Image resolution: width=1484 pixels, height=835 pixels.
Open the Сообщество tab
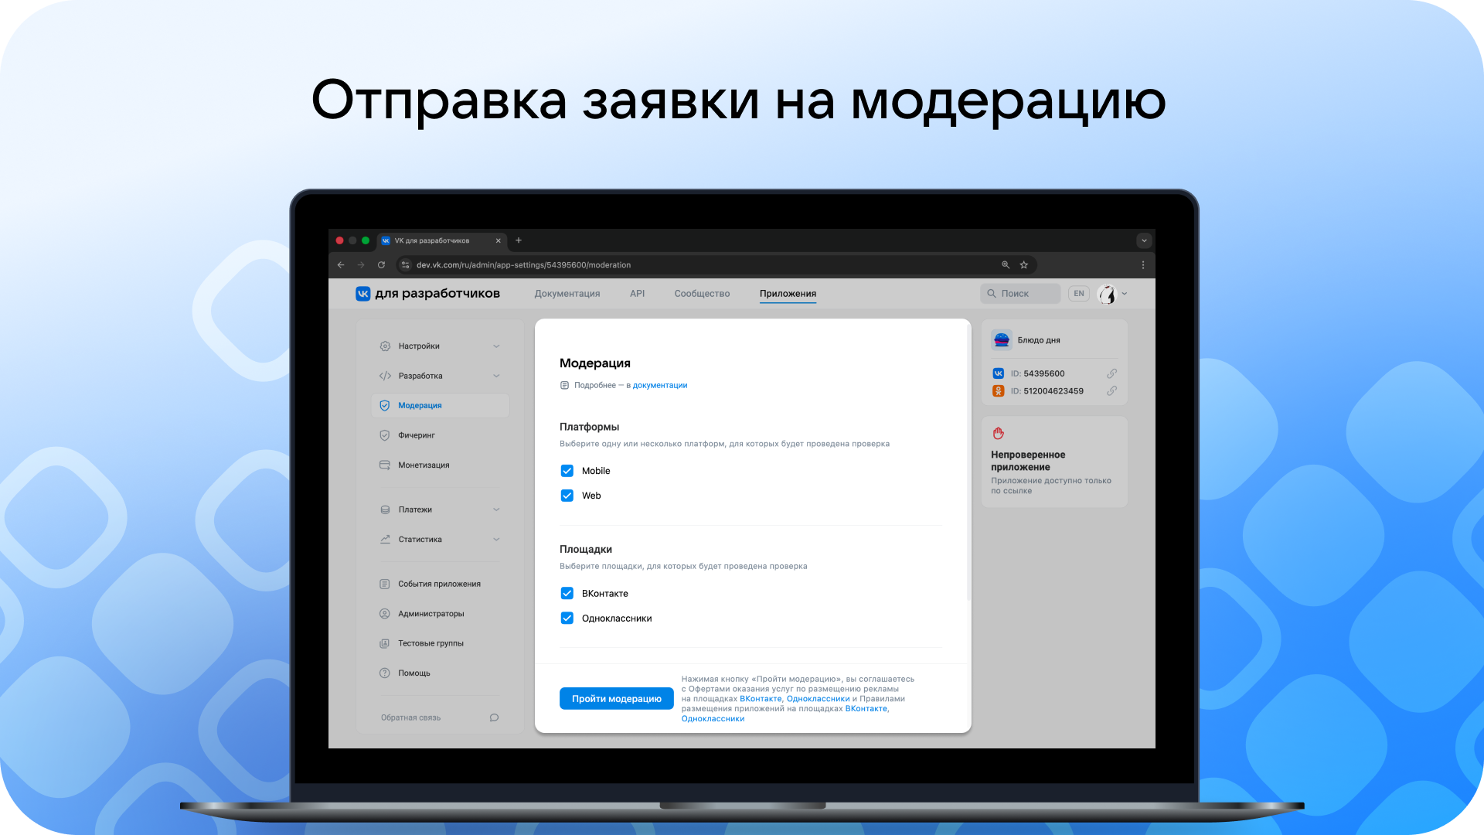(702, 294)
